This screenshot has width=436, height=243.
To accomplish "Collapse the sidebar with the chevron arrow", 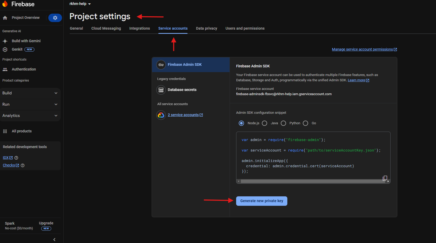I will tap(54, 240).
